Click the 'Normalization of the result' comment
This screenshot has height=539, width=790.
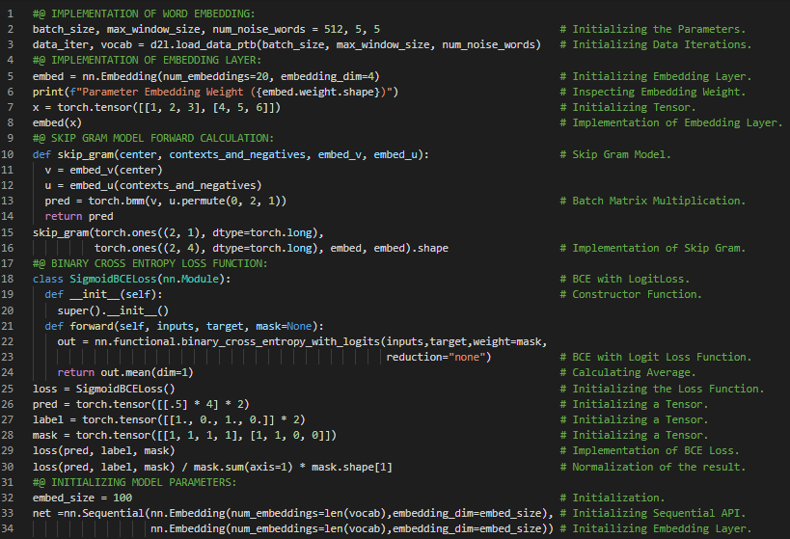(x=658, y=467)
